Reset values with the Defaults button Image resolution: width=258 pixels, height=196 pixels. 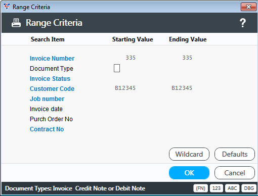235,154
